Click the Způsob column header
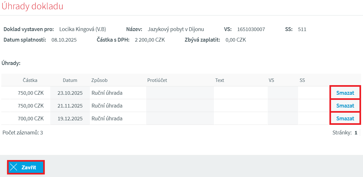 (x=99, y=80)
